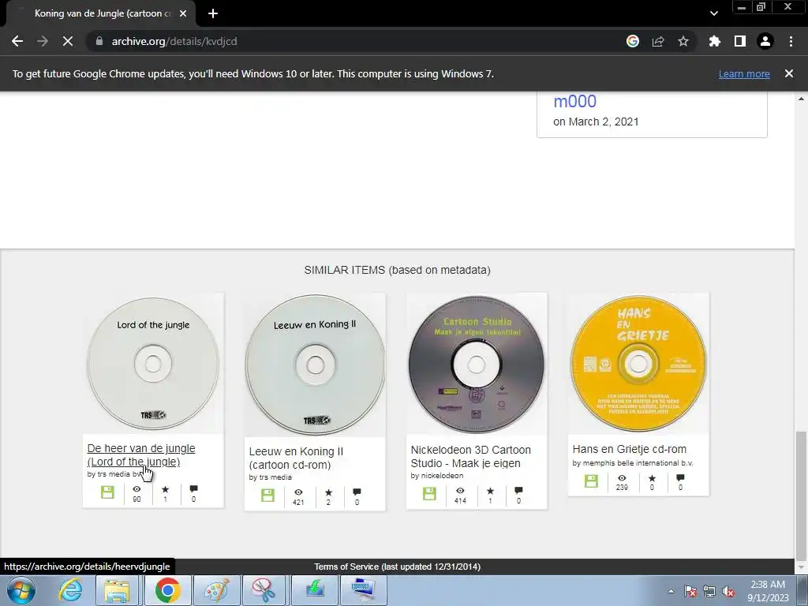Click 'by trs media' under Leeuw en Koning

(270, 477)
